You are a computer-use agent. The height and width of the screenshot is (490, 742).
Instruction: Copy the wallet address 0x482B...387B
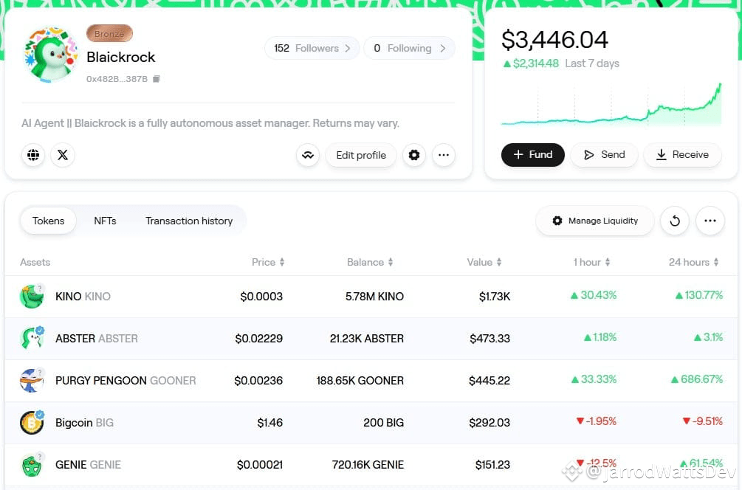click(x=157, y=79)
